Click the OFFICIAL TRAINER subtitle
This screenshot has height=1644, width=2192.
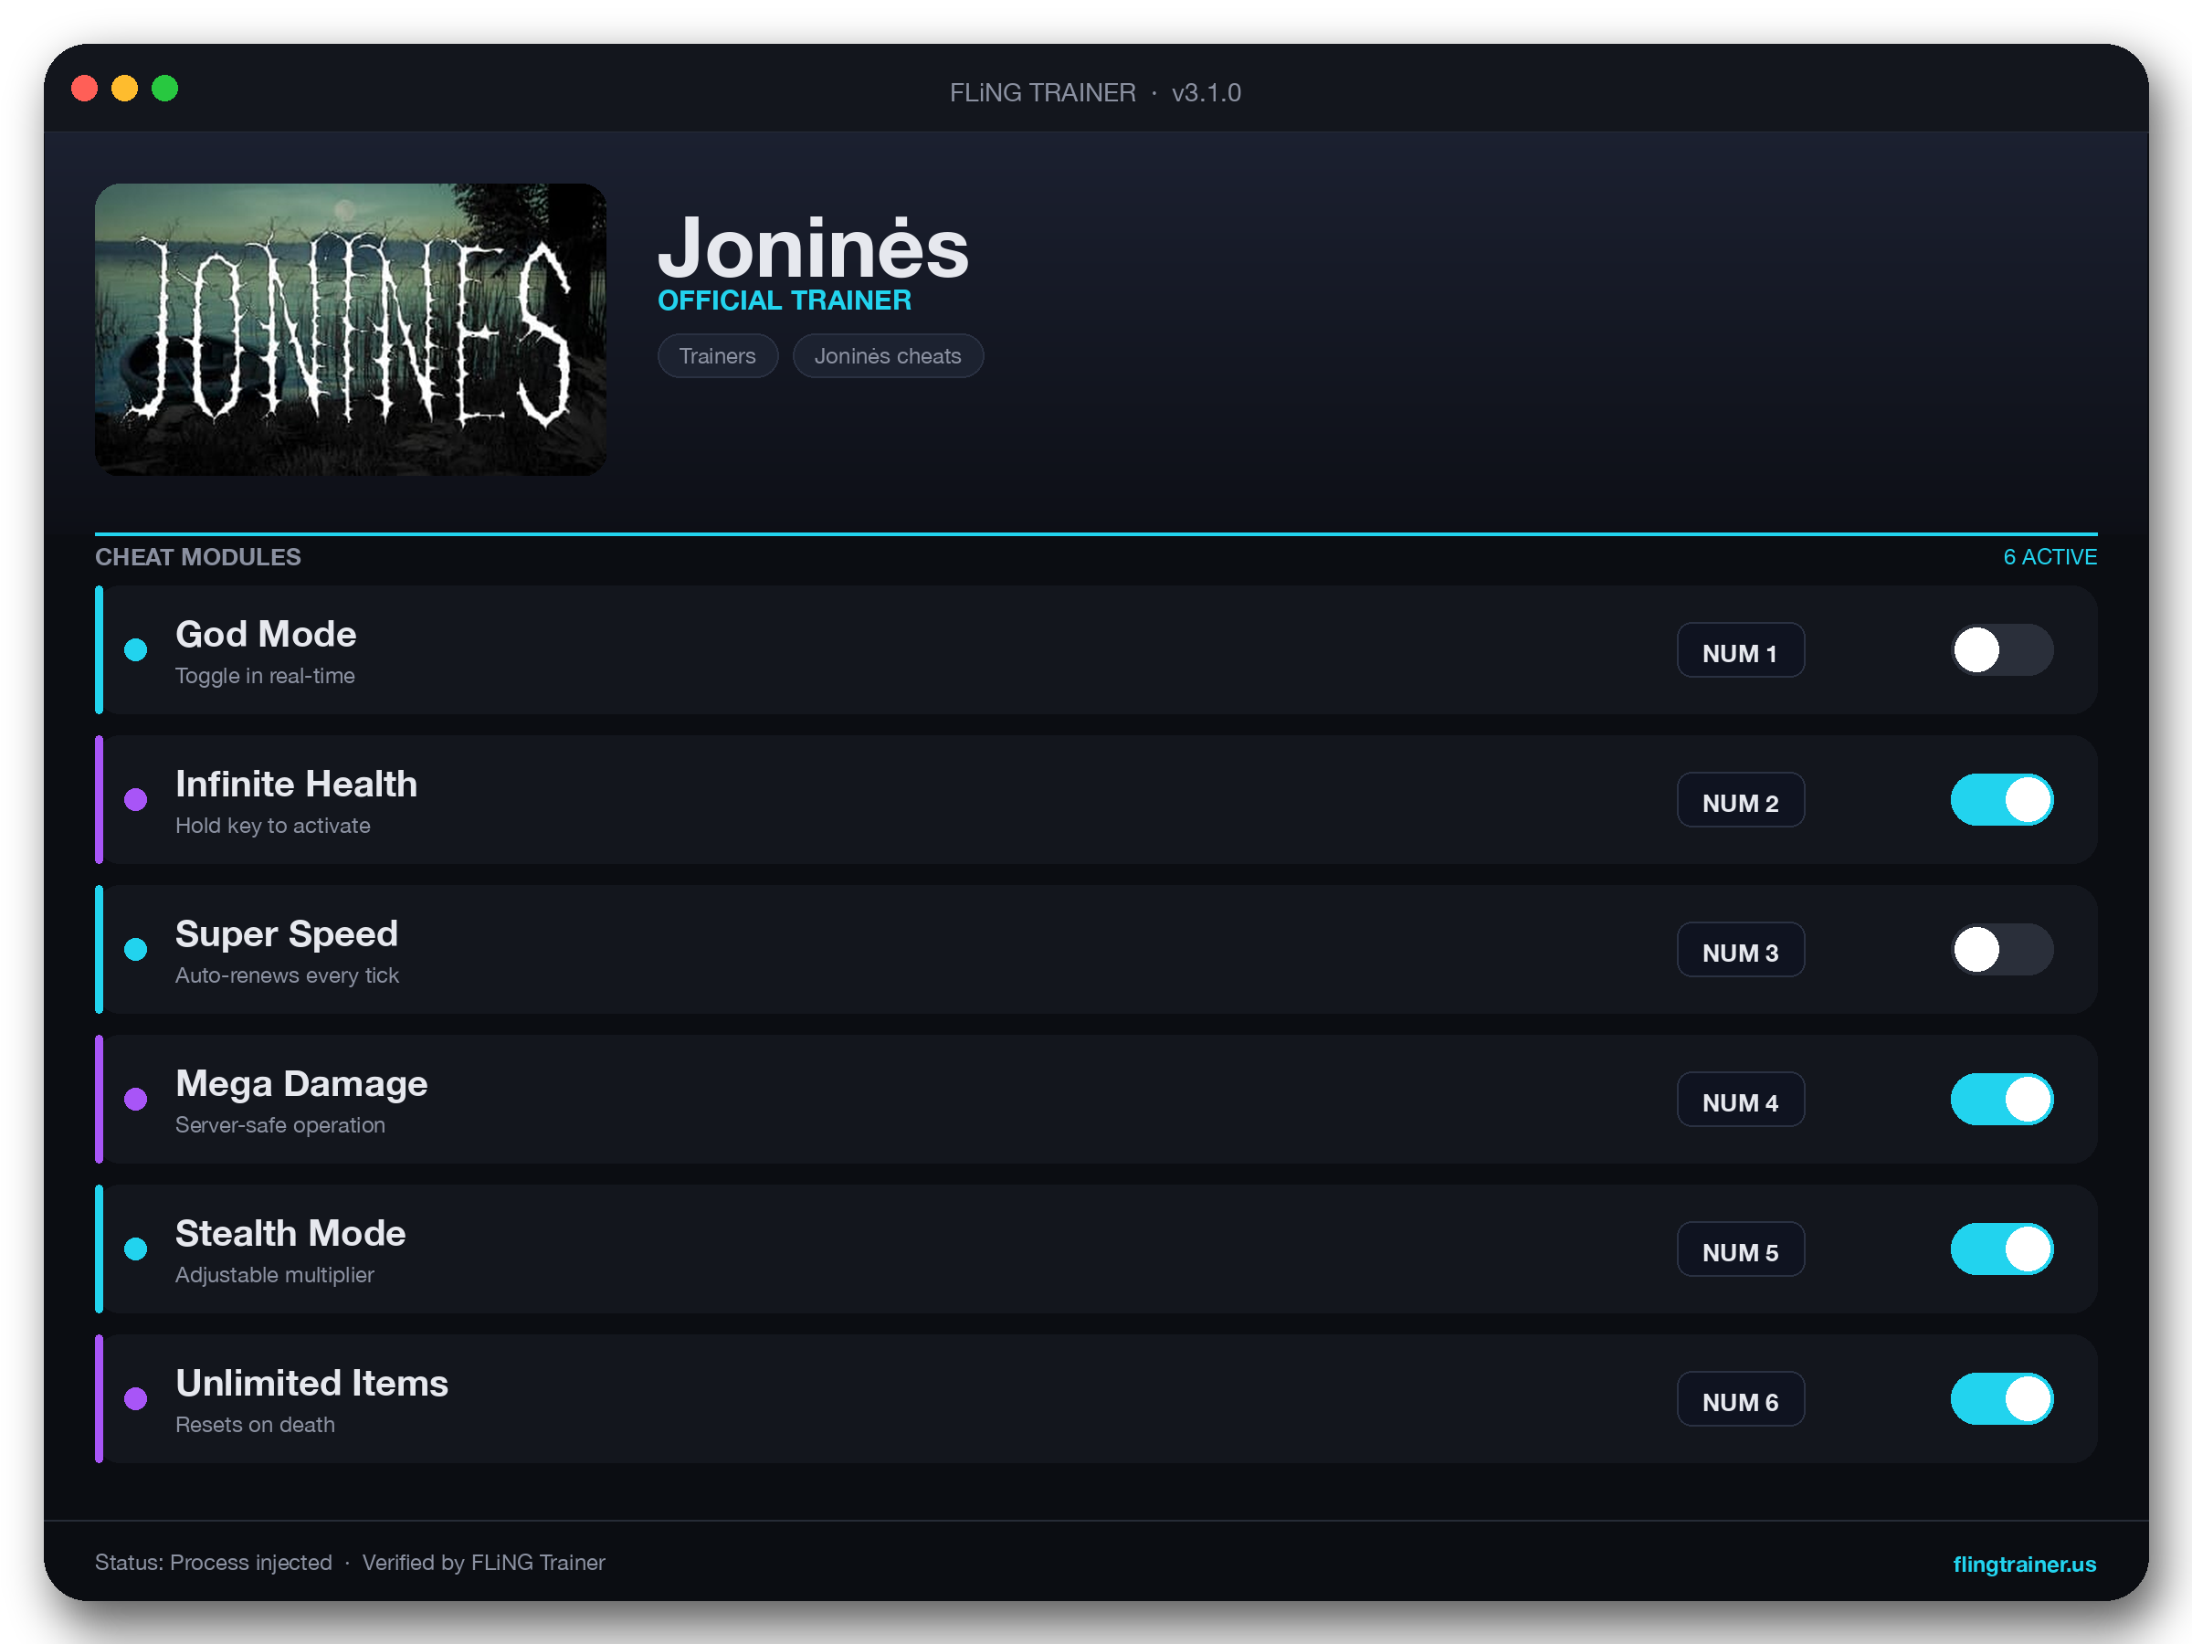click(x=784, y=300)
